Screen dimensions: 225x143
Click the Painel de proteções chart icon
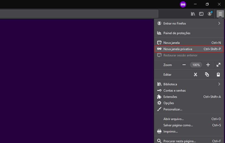coord(159,33)
